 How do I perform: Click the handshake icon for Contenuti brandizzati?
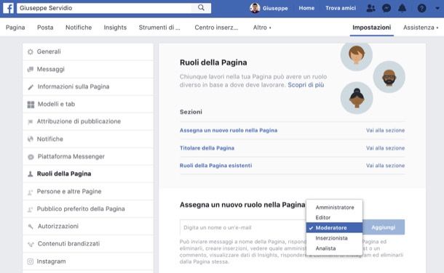point(31,244)
